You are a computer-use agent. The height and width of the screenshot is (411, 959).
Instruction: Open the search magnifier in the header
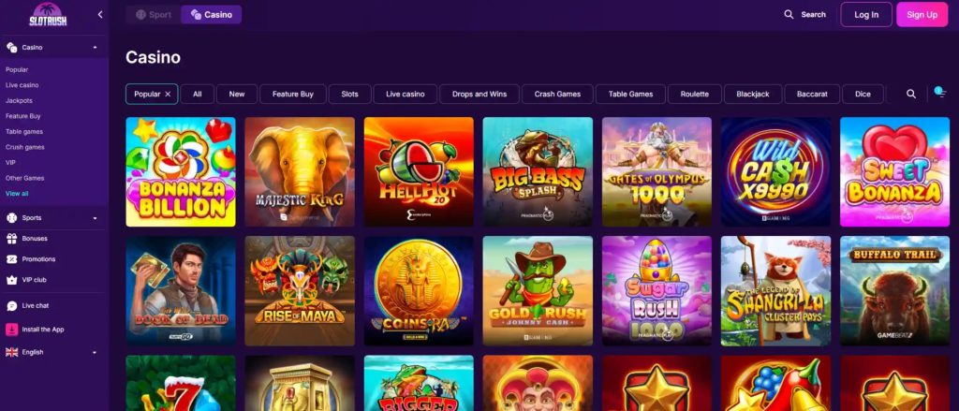(x=789, y=15)
